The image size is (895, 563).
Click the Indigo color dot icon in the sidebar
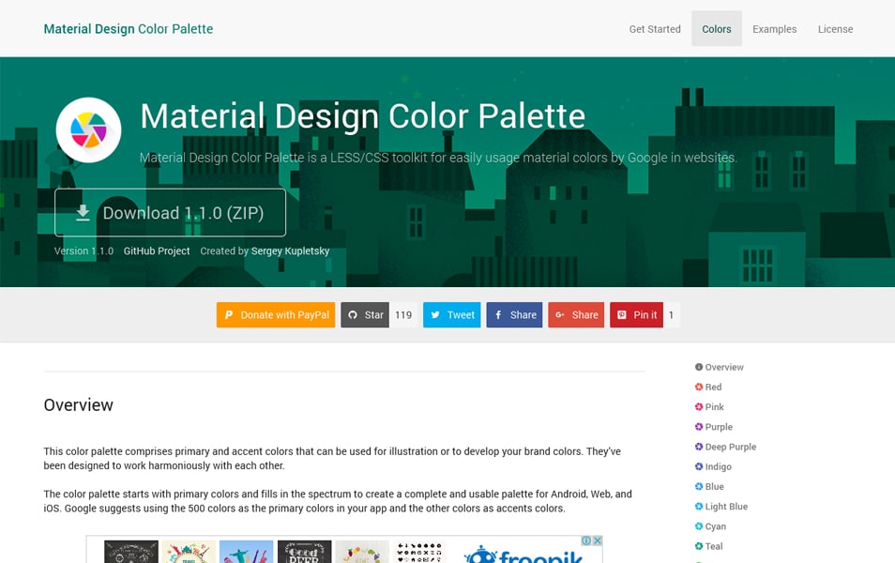(x=697, y=466)
